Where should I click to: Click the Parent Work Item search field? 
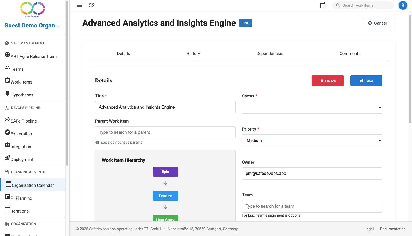[165, 132]
